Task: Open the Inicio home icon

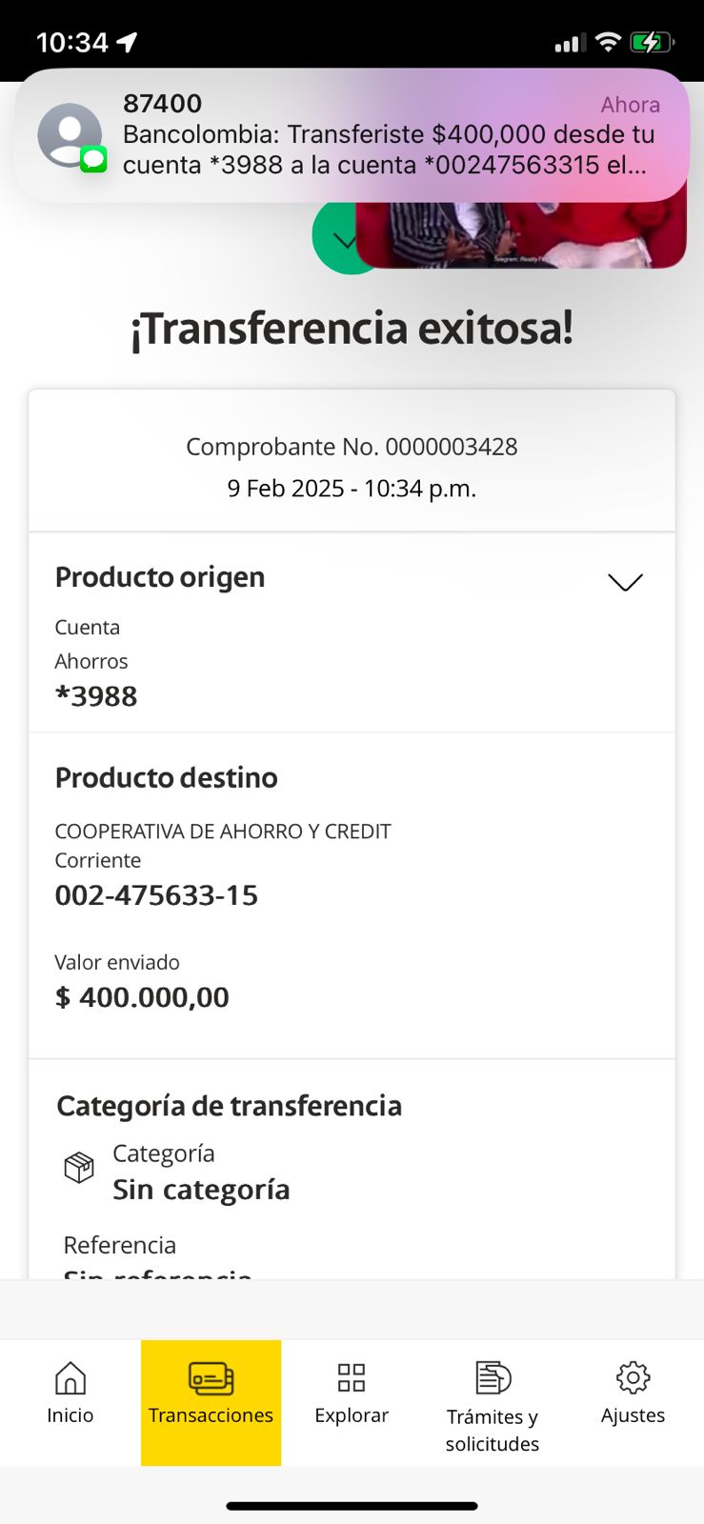Action: point(70,1377)
